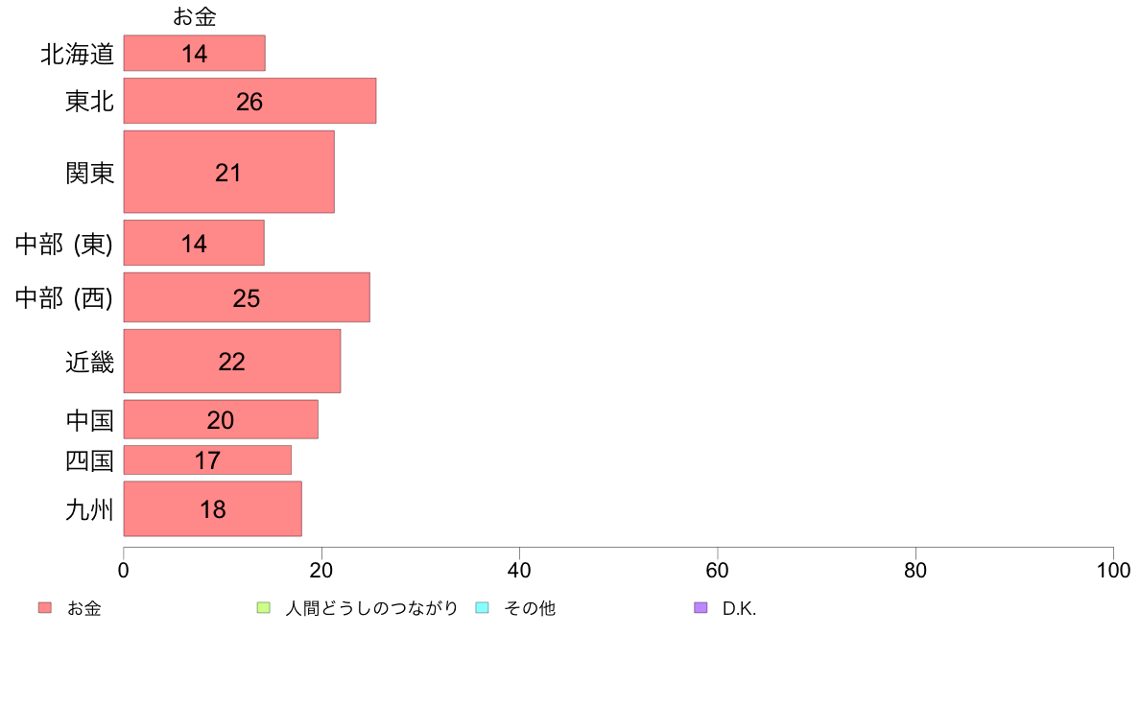Click the 関東 row label
Viewport: 1140px width, 706px height.
click(x=89, y=173)
